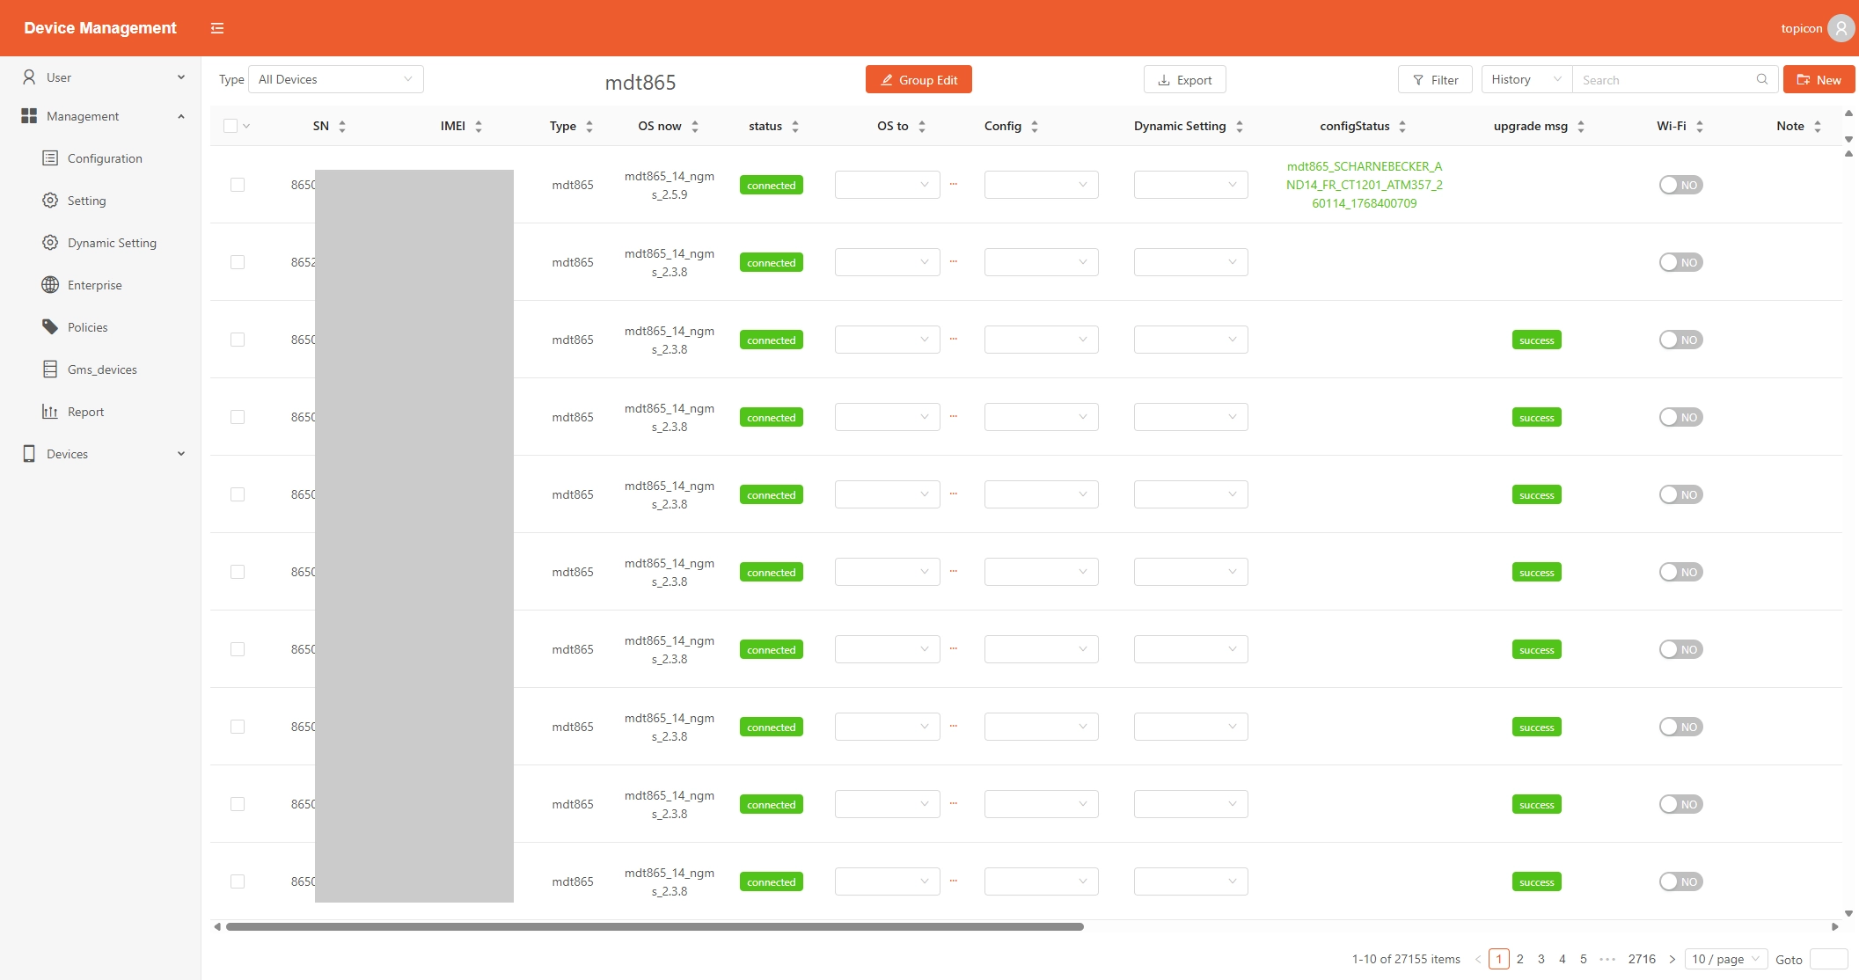Click the Export button
This screenshot has width=1859, height=980.
pos(1184,79)
